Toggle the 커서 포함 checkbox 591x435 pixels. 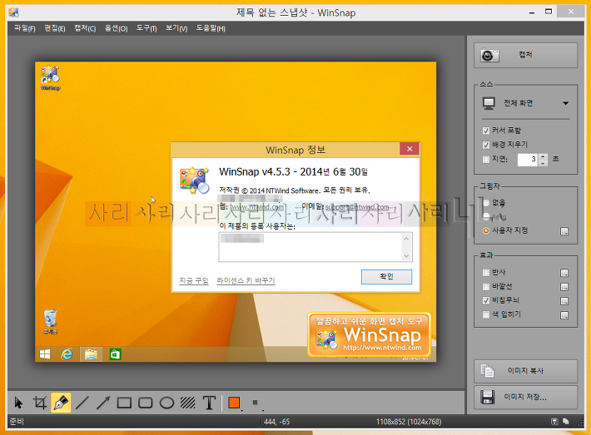click(x=486, y=131)
